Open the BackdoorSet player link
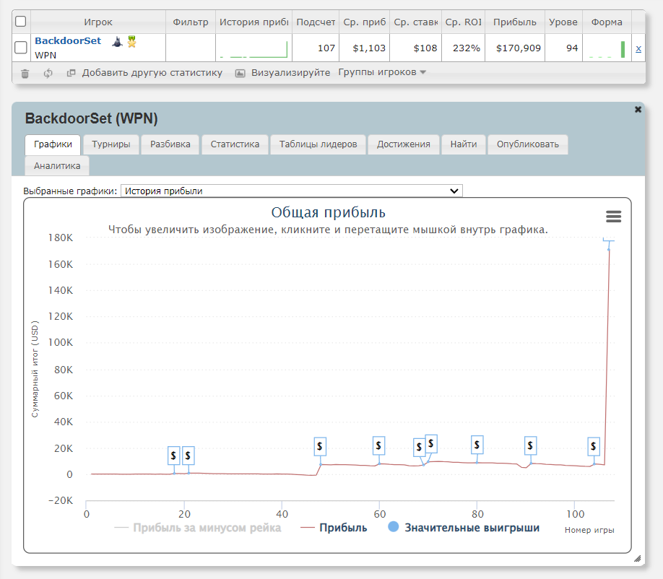The image size is (663, 579). point(68,41)
